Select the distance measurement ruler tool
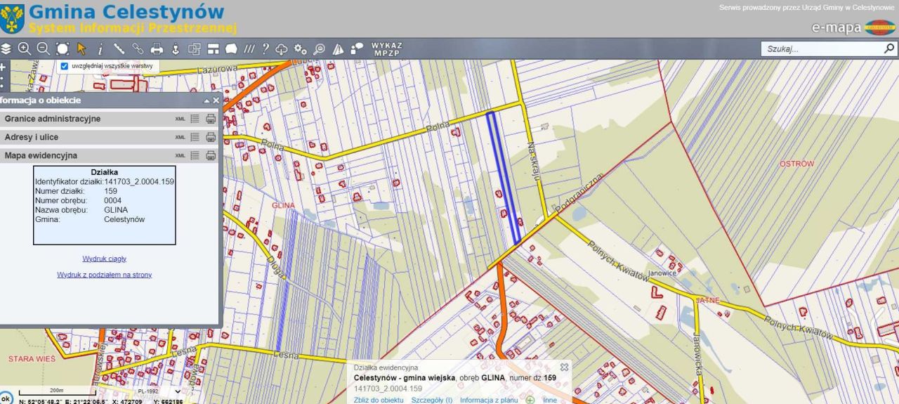Screen dimensions: 899x404 pyautogui.click(x=119, y=49)
